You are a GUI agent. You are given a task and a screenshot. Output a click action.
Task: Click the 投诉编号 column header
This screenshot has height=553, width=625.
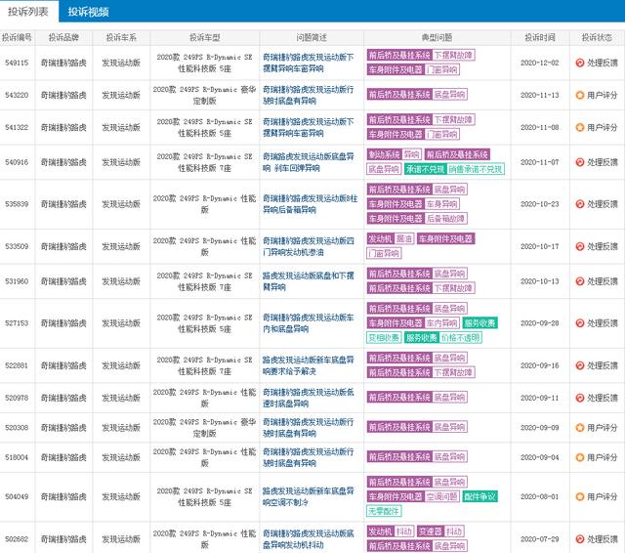click(x=17, y=38)
